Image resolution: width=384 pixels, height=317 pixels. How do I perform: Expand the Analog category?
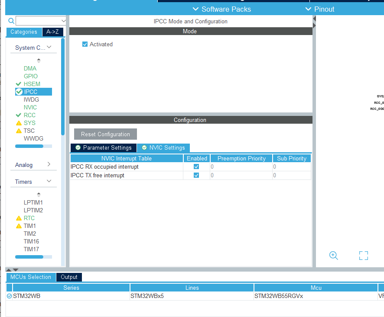tap(49, 164)
